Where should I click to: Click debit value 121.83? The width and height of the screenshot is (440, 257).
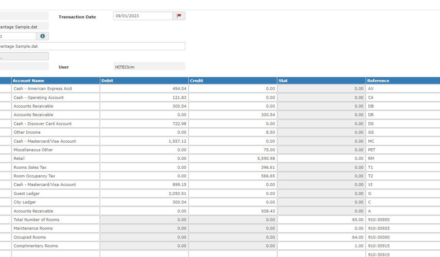pyautogui.click(x=144, y=97)
